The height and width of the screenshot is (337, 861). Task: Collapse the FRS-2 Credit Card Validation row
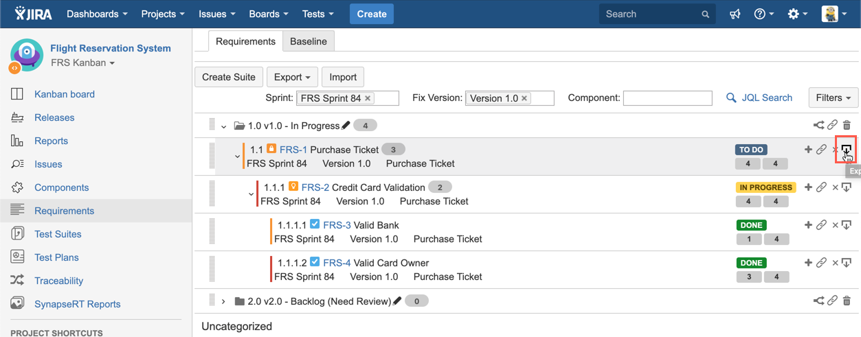[251, 194]
